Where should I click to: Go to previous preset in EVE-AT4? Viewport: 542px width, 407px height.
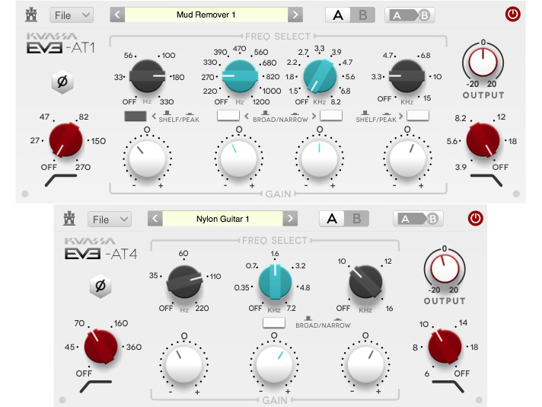pos(155,219)
